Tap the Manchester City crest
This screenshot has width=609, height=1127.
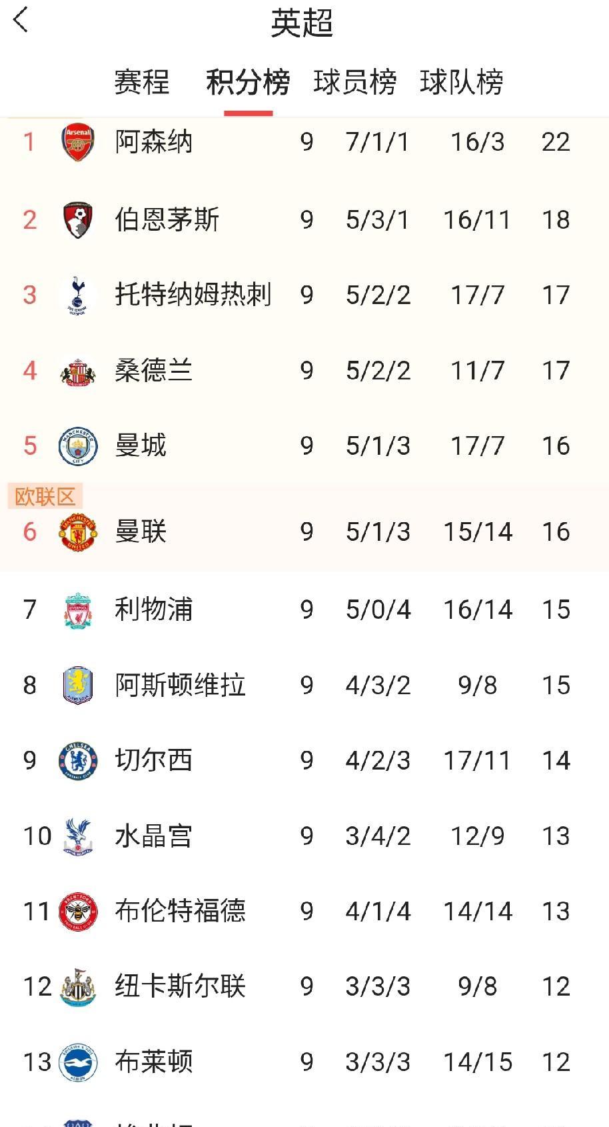pos(78,446)
